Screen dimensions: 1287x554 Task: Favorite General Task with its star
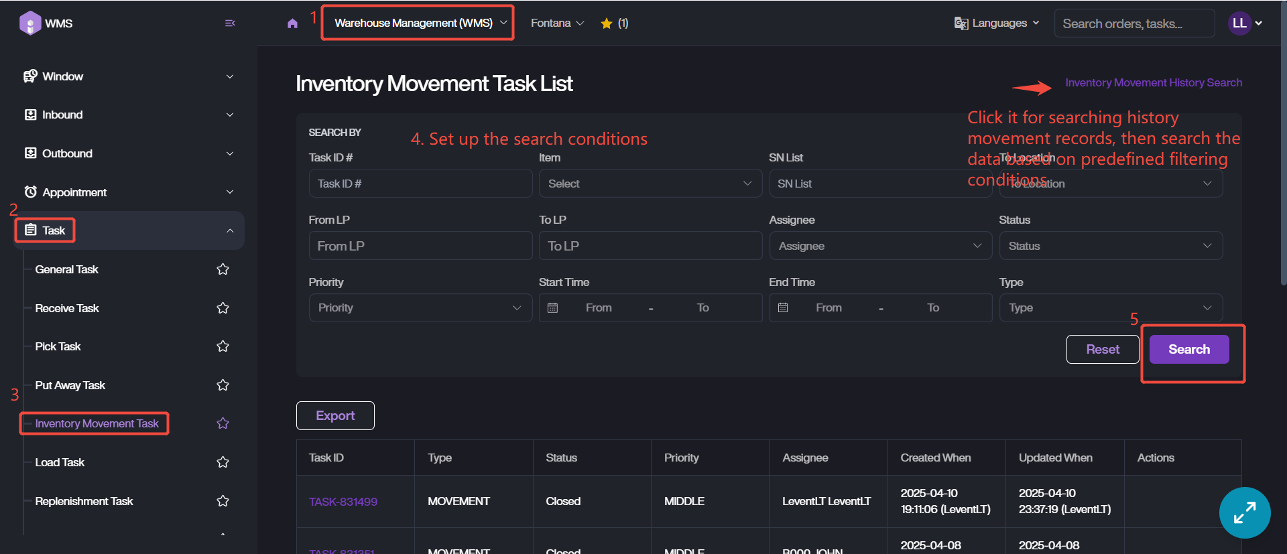tap(223, 269)
